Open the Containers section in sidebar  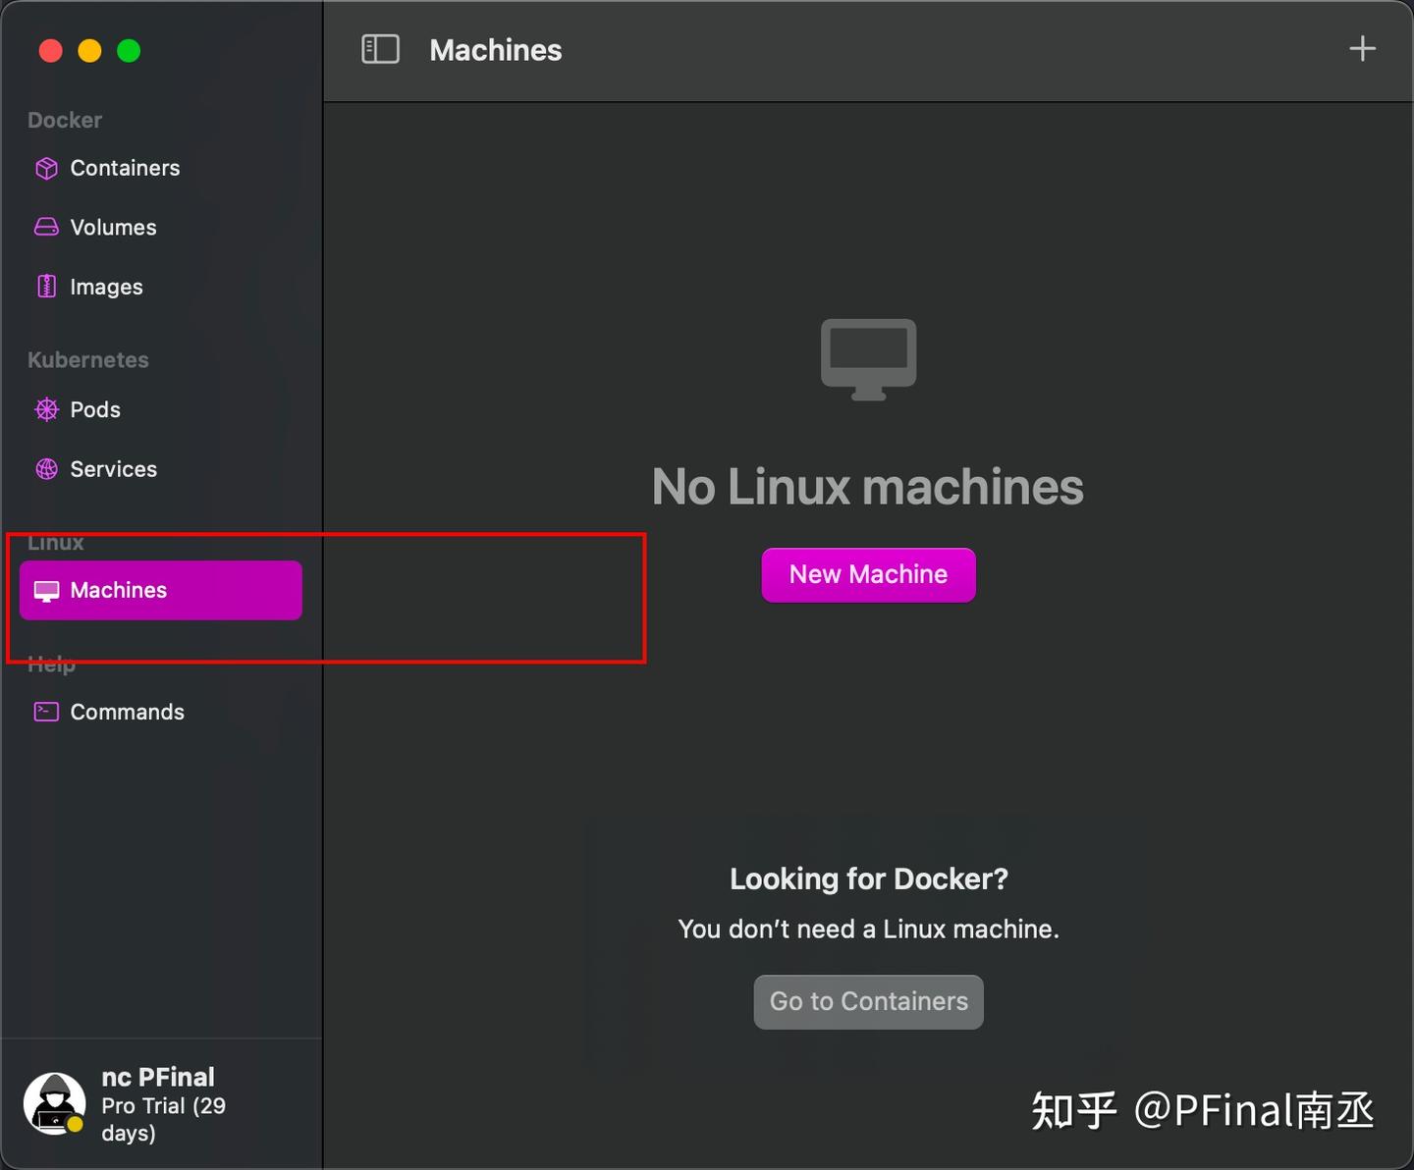[x=125, y=168]
